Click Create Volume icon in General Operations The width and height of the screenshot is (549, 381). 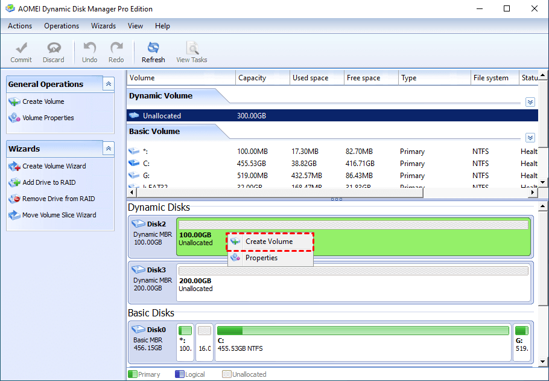(14, 101)
